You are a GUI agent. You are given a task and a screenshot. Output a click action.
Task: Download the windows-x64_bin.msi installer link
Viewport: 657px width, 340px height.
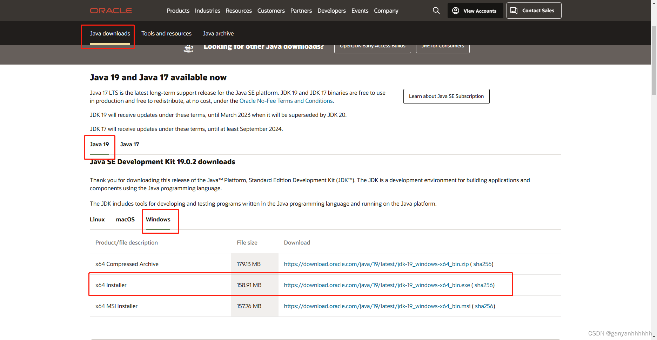377,306
